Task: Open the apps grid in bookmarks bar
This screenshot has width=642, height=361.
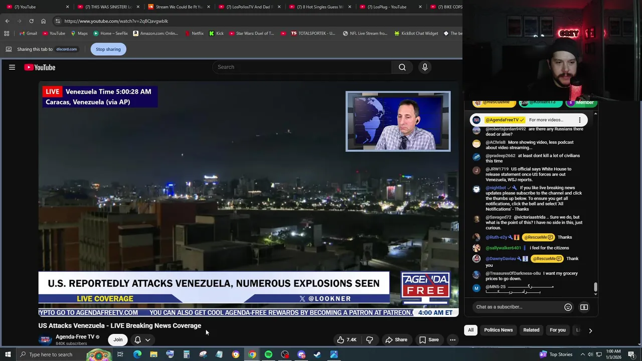Action: [x=7, y=33]
